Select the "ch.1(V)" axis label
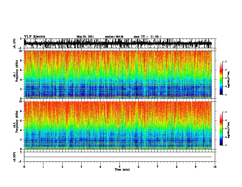The width and height of the screenshot is (242, 187). click(x=14, y=43)
